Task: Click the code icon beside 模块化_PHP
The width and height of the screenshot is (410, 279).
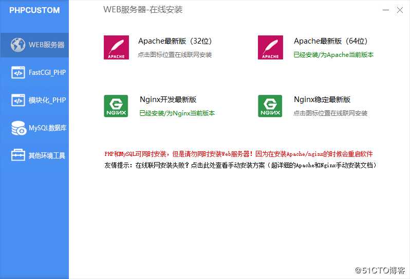Action: [18, 100]
